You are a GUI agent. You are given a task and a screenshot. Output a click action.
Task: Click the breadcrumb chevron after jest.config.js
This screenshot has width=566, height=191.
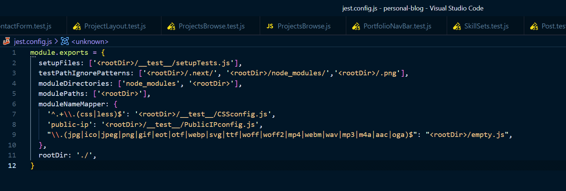tap(56, 41)
